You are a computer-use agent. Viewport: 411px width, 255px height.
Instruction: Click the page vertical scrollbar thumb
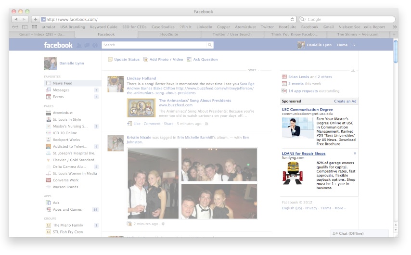point(396,51)
